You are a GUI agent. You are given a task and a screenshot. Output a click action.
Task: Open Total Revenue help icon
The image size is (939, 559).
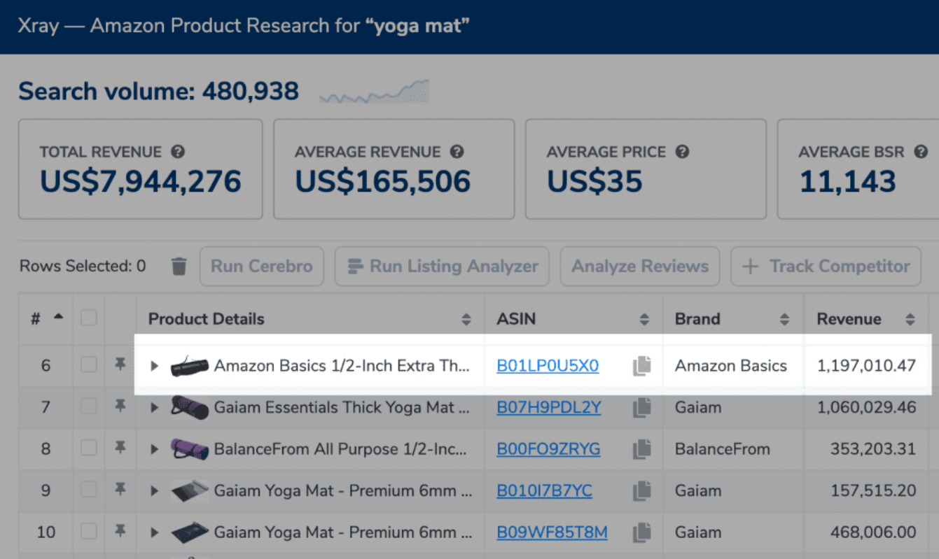(179, 152)
